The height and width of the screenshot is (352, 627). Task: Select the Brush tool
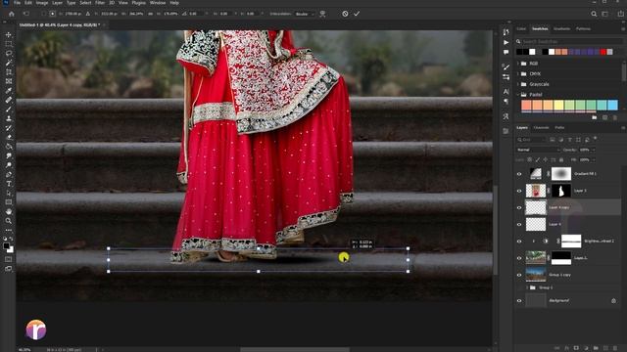[x=9, y=109]
